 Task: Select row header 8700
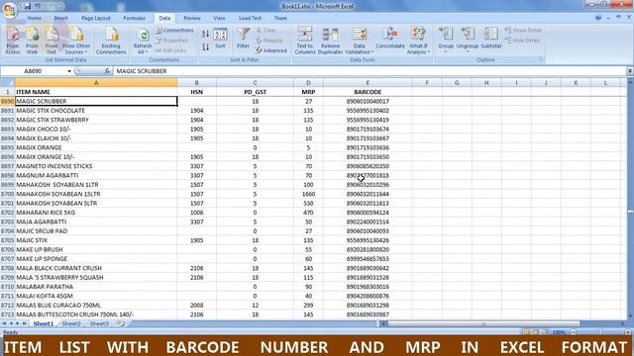pyautogui.click(x=7, y=194)
